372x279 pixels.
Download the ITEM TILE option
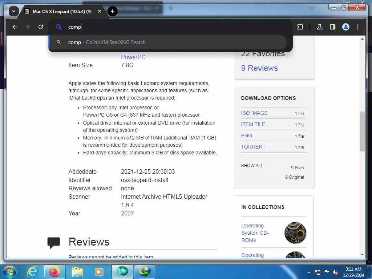tap(253, 124)
